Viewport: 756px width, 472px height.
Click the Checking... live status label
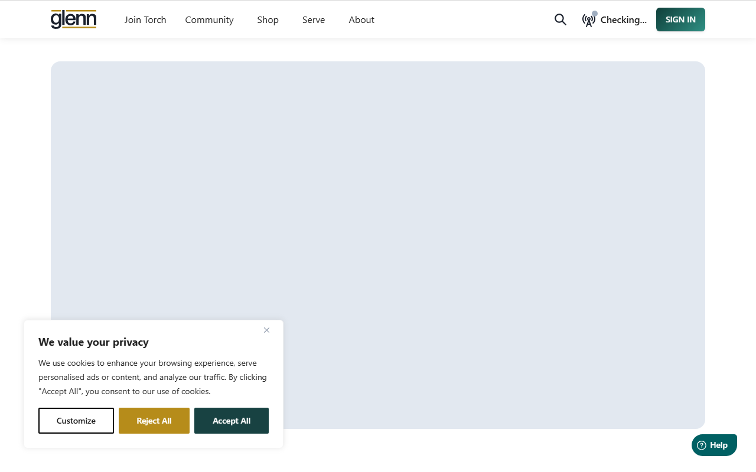[x=623, y=19]
